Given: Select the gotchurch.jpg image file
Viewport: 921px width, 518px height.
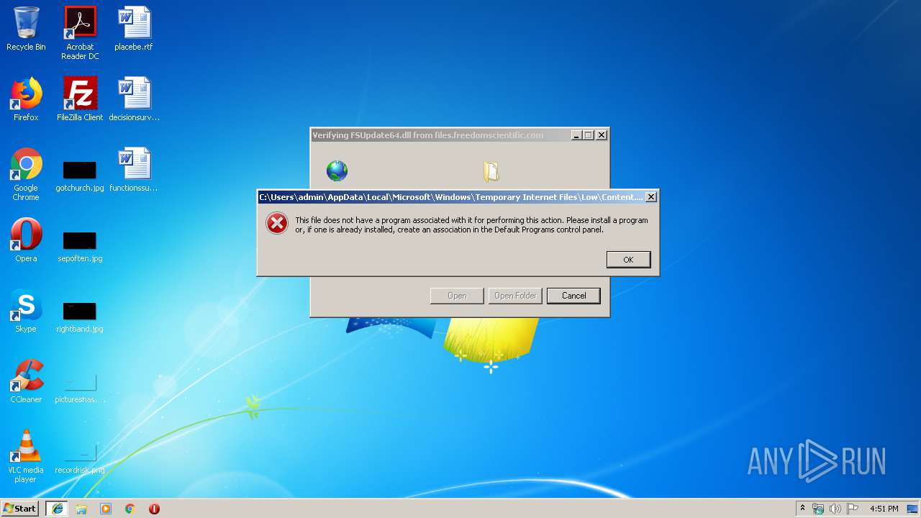Looking at the screenshot, I should [80, 177].
